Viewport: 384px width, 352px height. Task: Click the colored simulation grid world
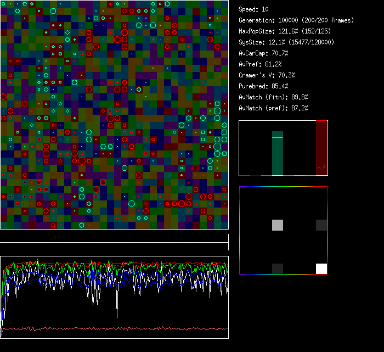pyautogui.click(x=114, y=114)
